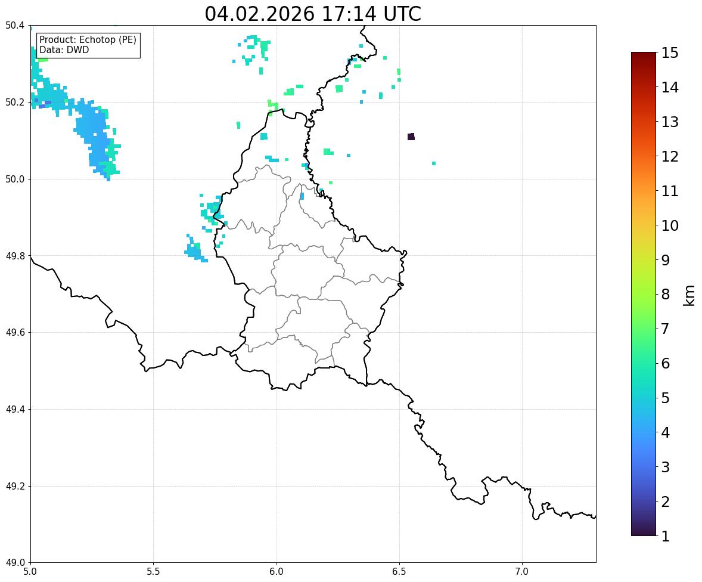Click the latitude tick label '50.2'

(x=14, y=102)
